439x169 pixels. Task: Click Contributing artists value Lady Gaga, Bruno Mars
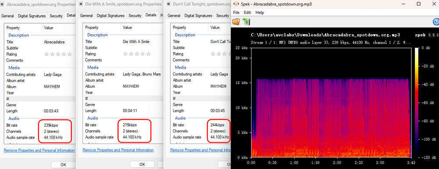[142, 74]
